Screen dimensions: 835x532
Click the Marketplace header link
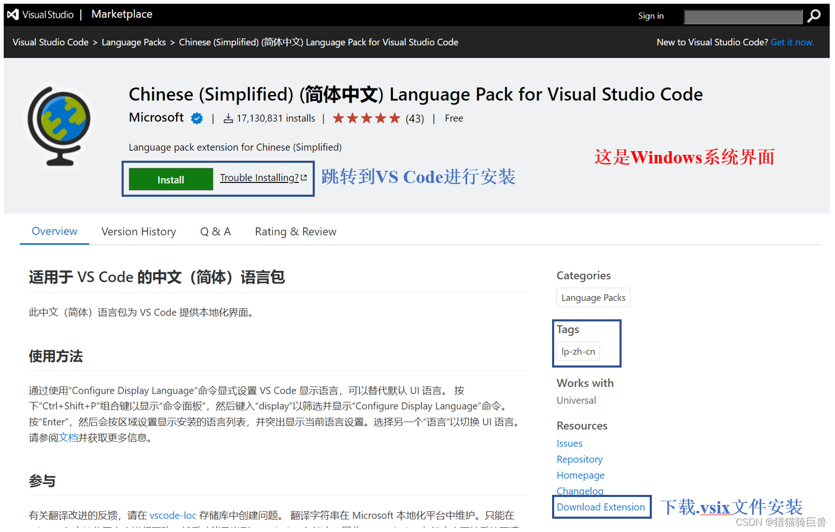tap(122, 14)
